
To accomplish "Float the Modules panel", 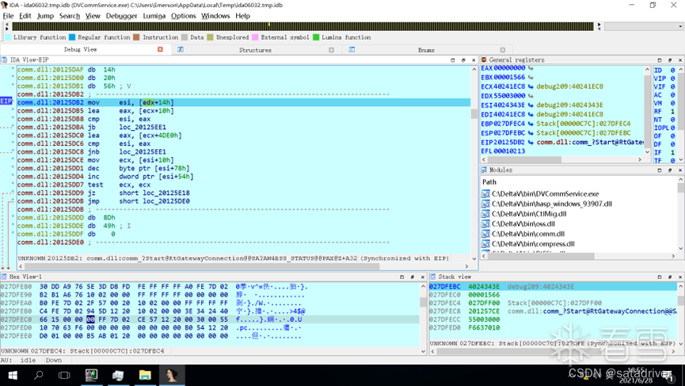I will (670, 170).
